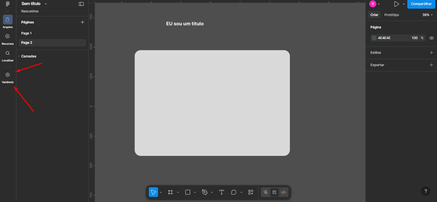Screen dimensions: 437x202
Task: Present the prototype with play icon
Action: (396, 4)
